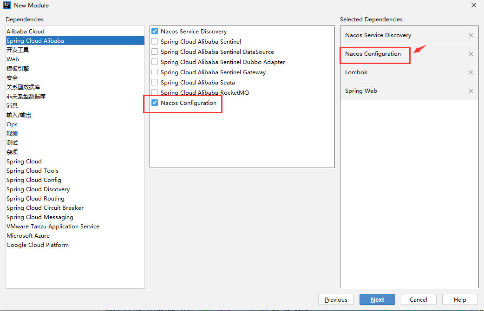The height and width of the screenshot is (311, 484).
Task: Enable Spring Cloud Alibaba Sentinel Gateway
Action: click(155, 72)
